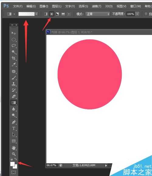Image resolution: width=152 pixels, height=176 pixels.
Task: Select the Lasso tool
Action: tap(14, 46)
